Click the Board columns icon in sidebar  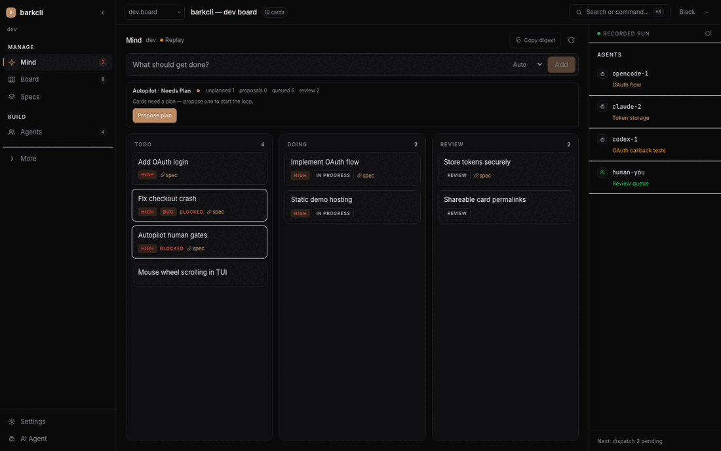coord(12,79)
